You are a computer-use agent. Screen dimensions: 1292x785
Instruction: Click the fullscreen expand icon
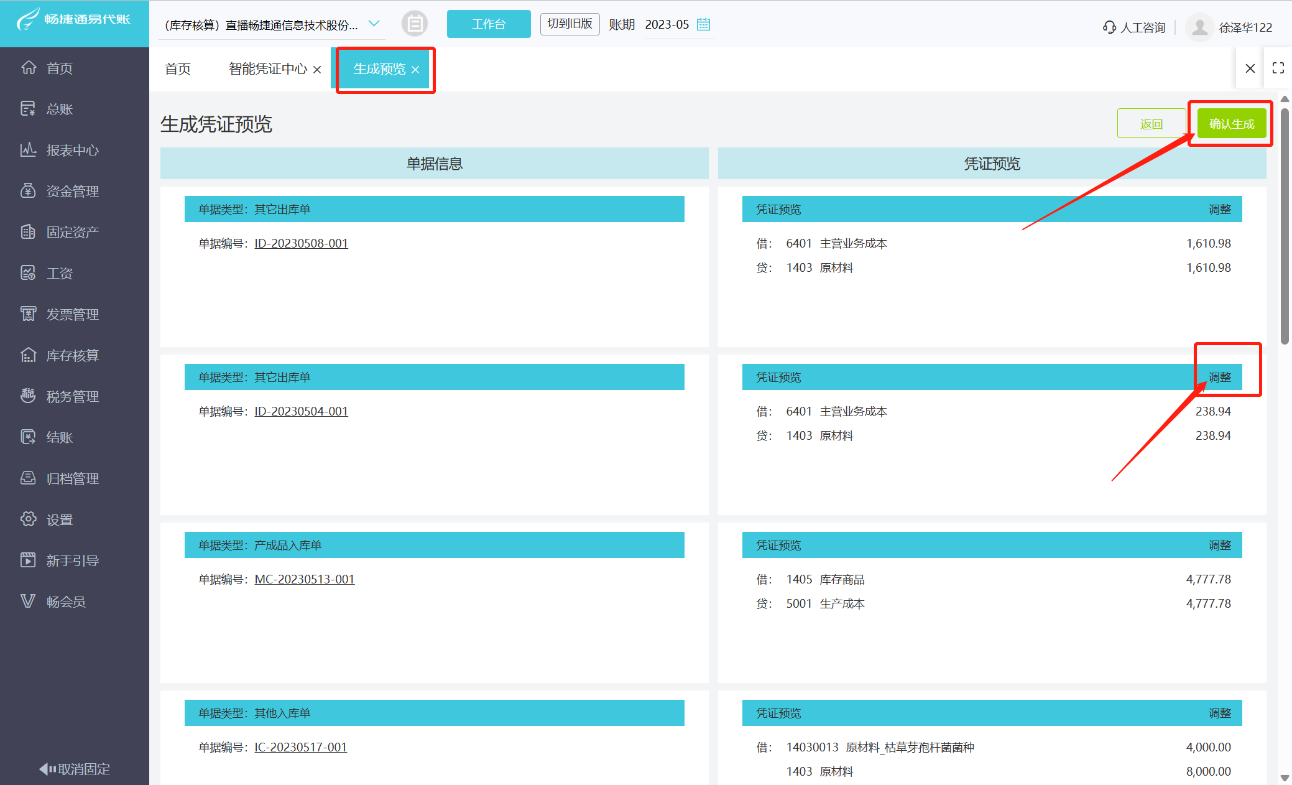tap(1278, 68)
